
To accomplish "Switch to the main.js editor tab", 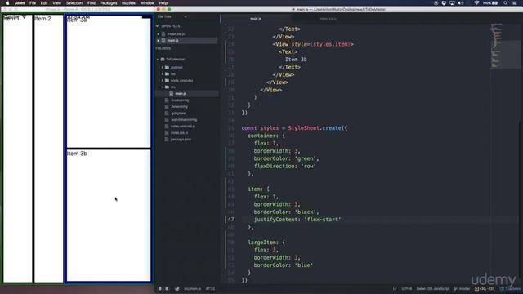I will pos(256,19).
